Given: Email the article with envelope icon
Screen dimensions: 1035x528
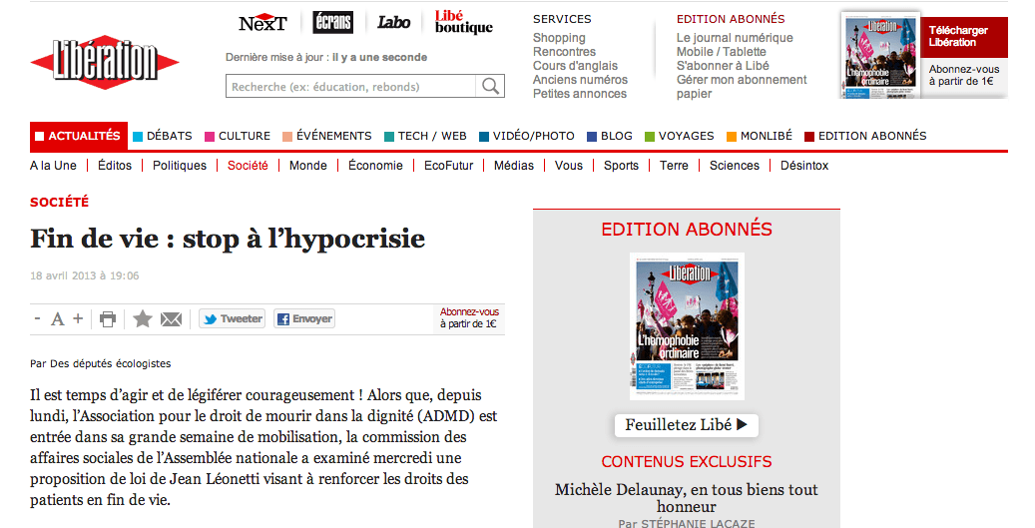Looking at the screenshot, I should 171,319.
